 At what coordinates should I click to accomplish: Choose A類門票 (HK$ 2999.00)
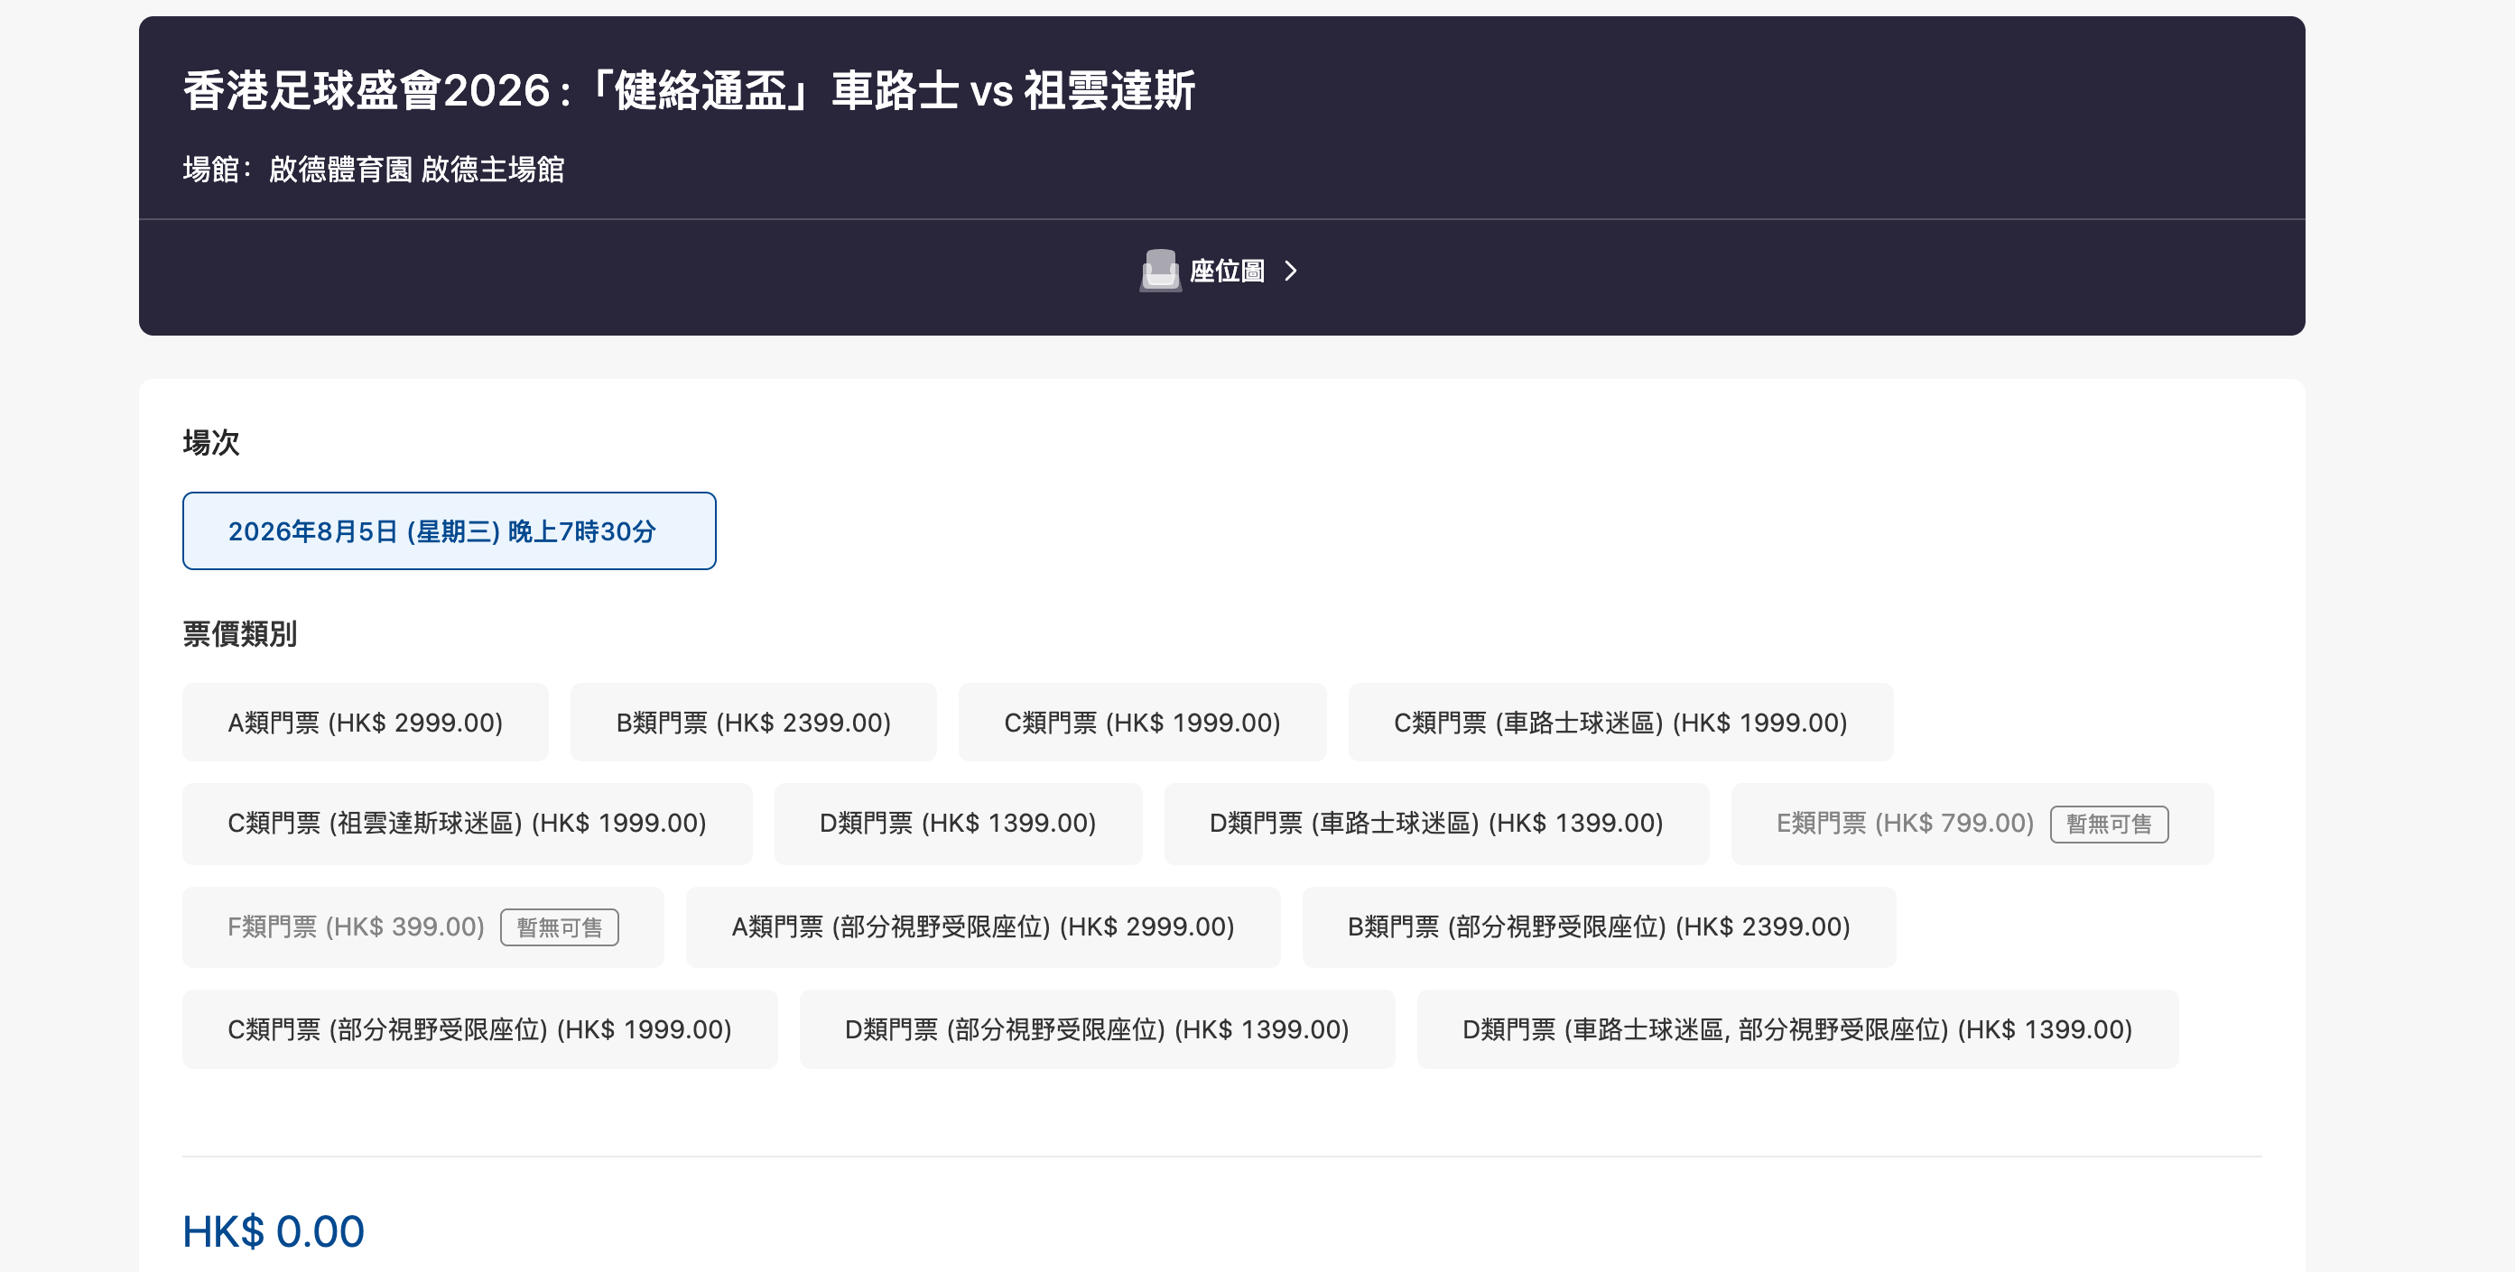[x=365, y=723]
